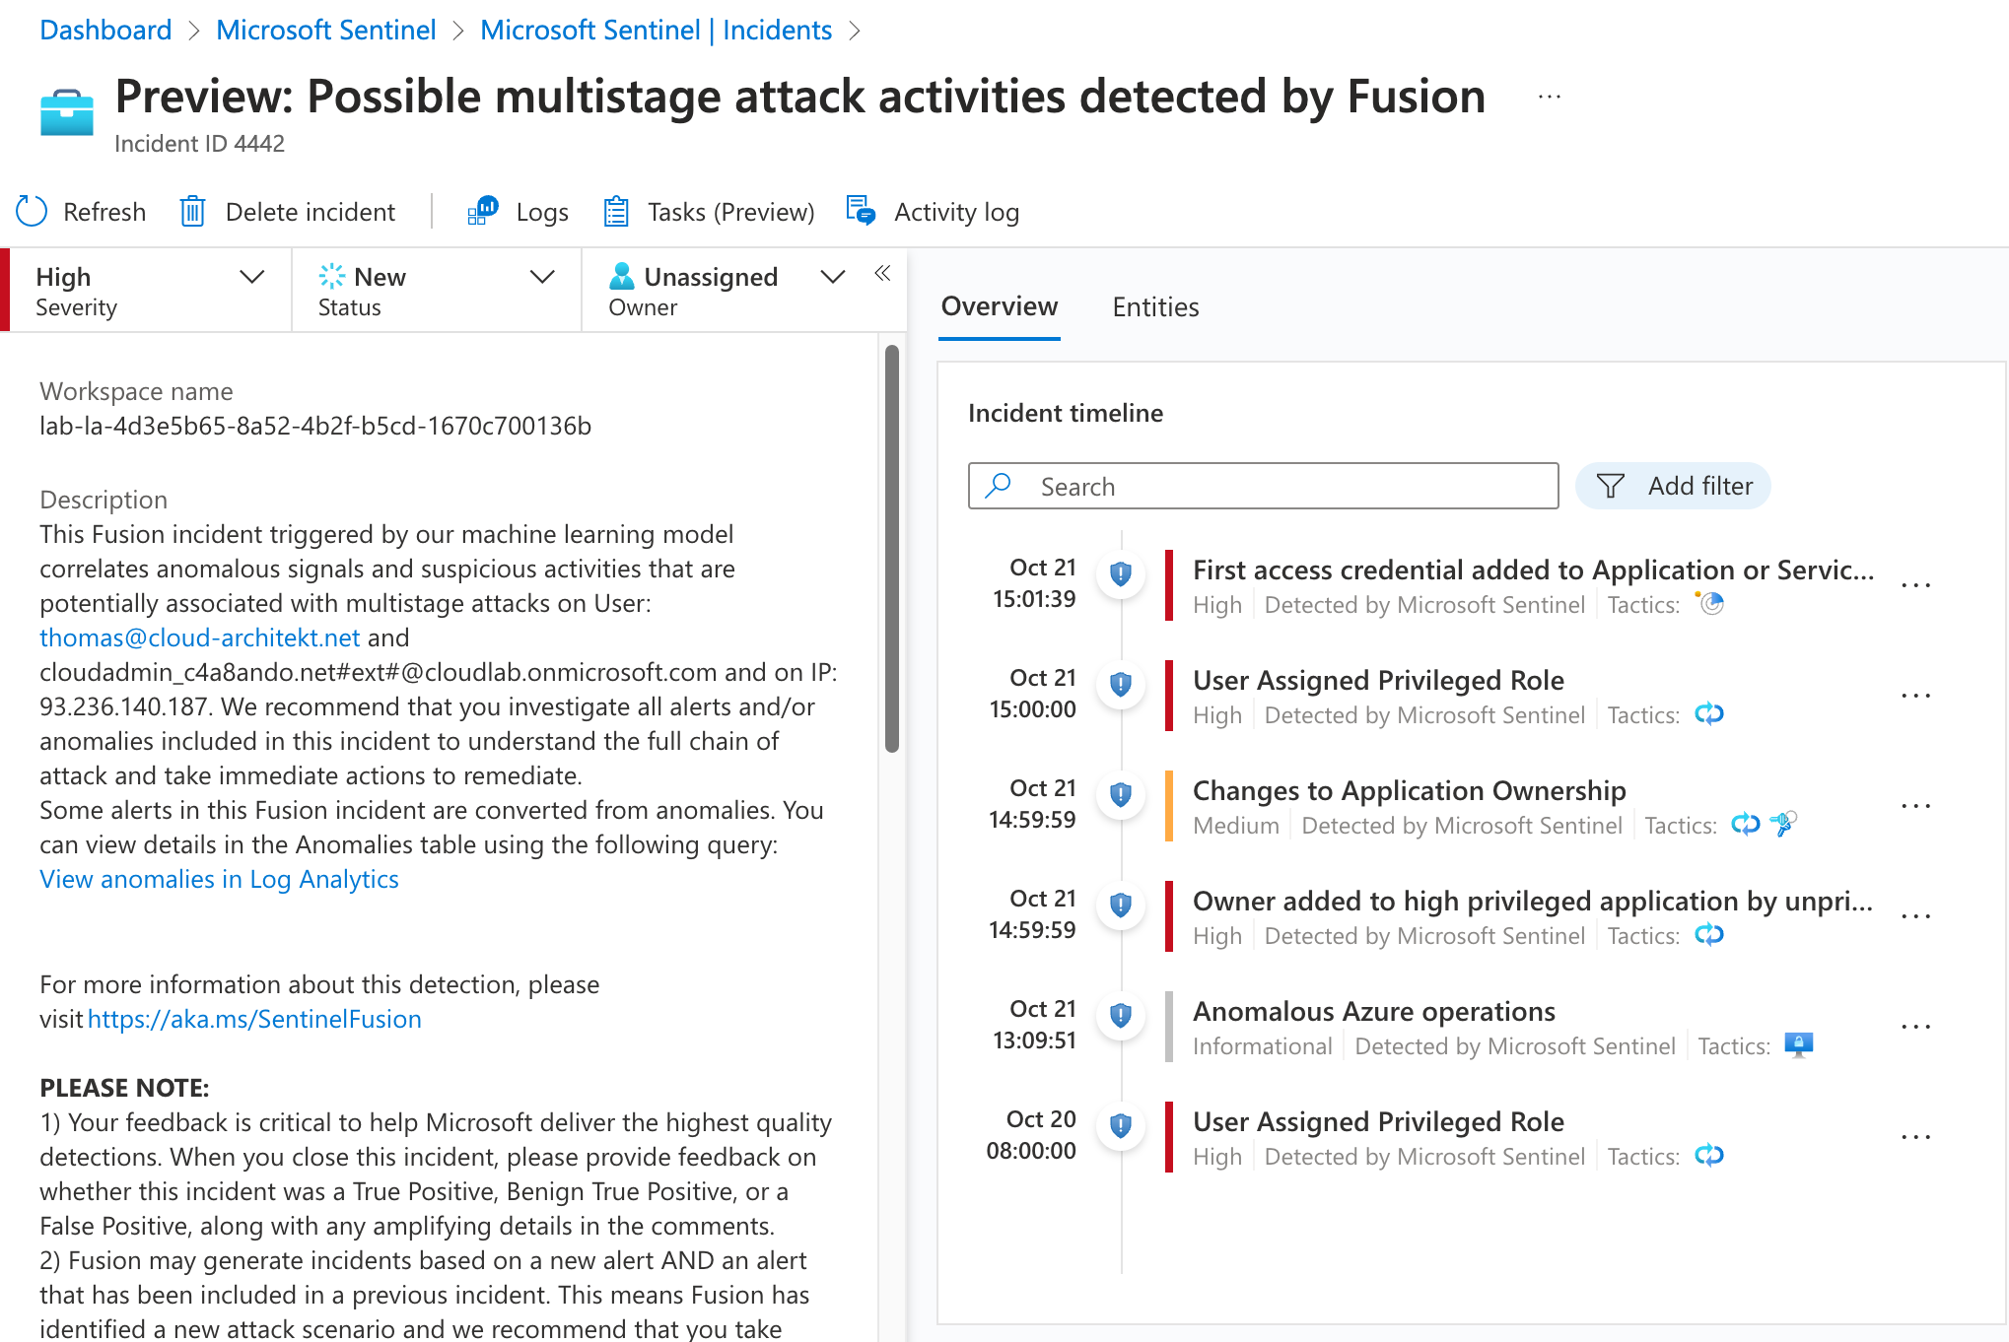Open Logs from the toolbar
The width and height of the screenshot is (2009, 1342).
click(x=518, y=211)
